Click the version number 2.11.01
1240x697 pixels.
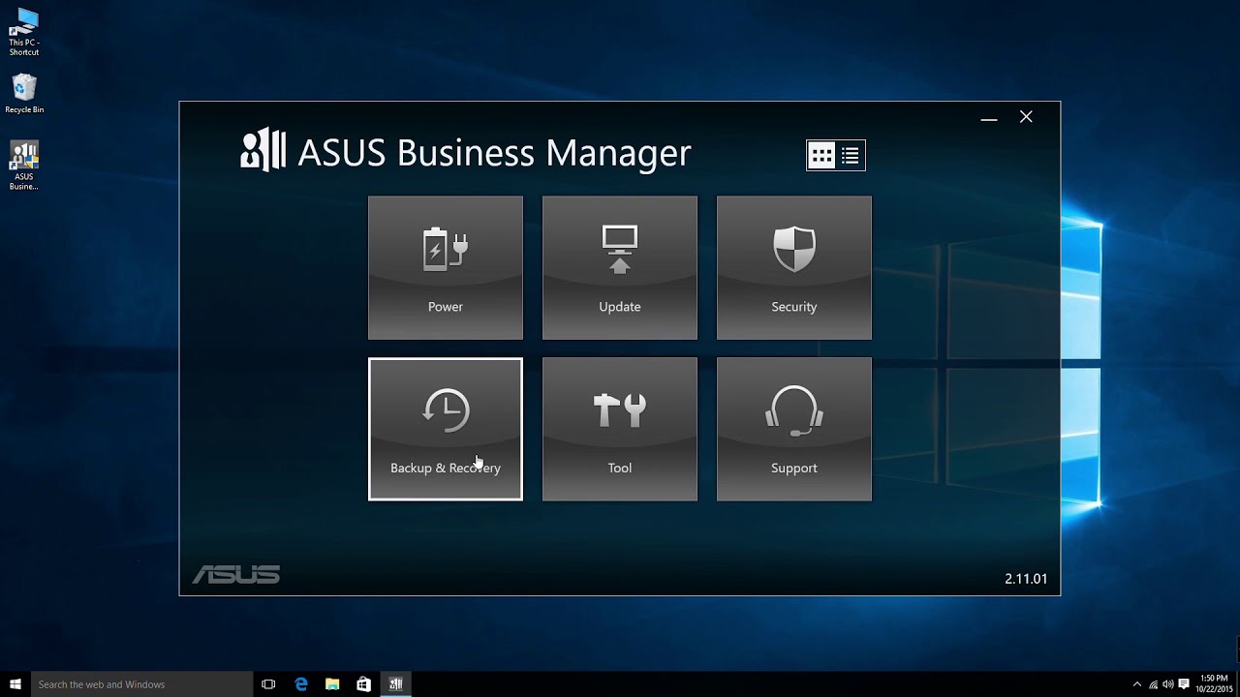click(x=1026, y=578)
